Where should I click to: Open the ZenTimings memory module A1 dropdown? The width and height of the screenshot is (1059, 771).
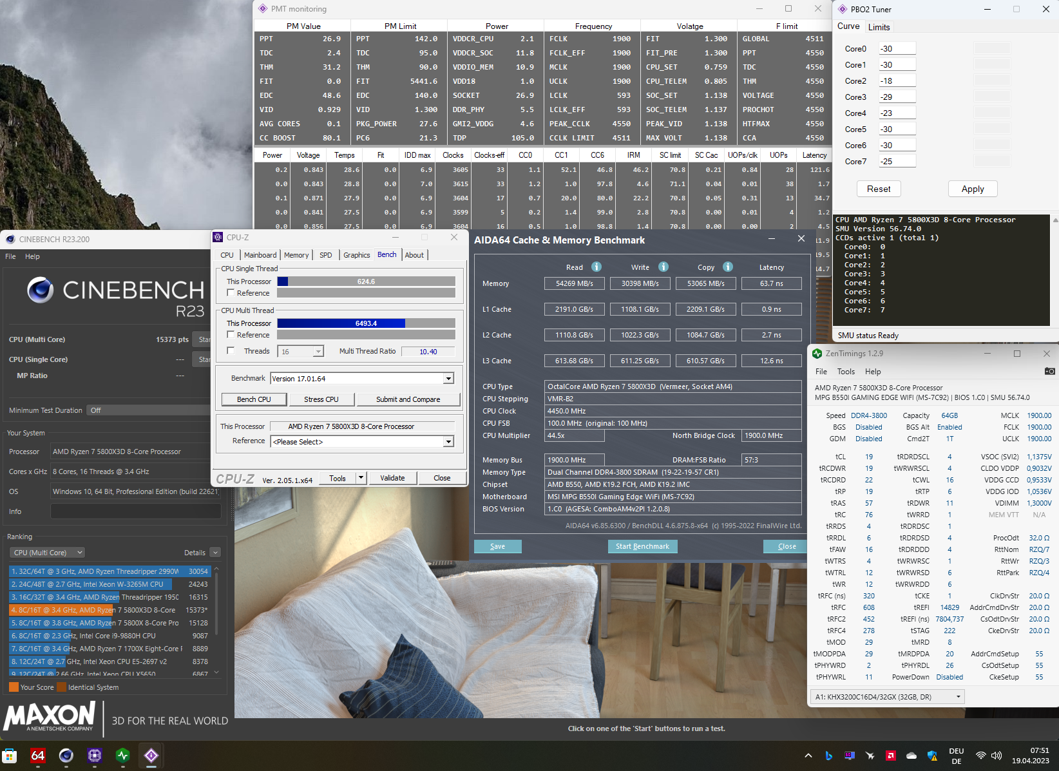click(x=887, y=697)
